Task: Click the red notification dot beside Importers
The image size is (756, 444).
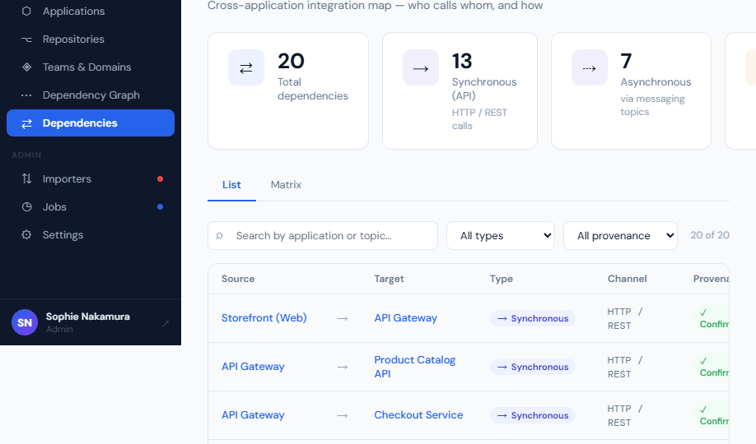Action: (160, 178)
